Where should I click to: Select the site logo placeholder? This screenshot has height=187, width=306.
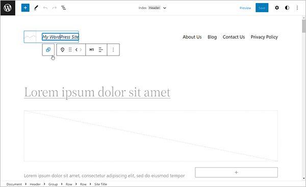pos(30,37)
